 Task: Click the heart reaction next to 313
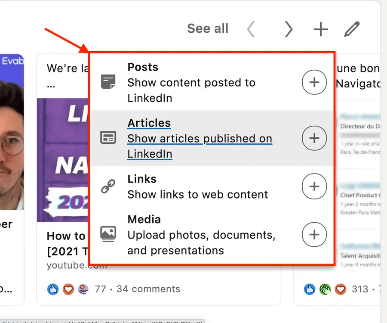tap(340, 289)
